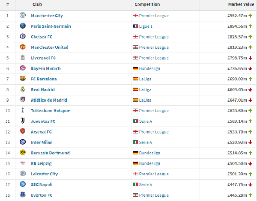Click the Paris Saint-Germain crest icon
Viewport: 257px width, 201px height.
pos(23,26)
